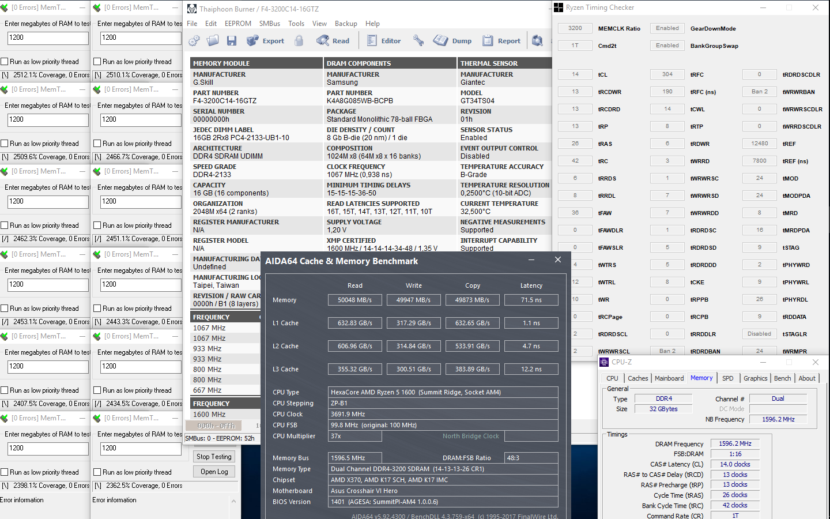Screen dimensions: 830x519
Task: Toggle low priority checkbox above 2509.6% coverage
Action: 5,144
